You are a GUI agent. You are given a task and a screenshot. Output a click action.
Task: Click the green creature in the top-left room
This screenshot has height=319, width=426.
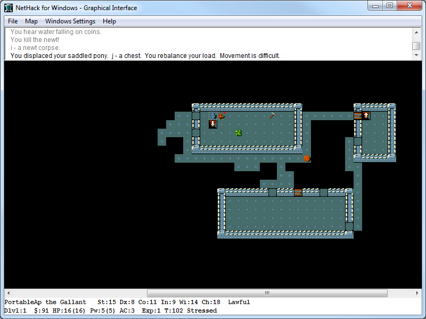[239, 132]
